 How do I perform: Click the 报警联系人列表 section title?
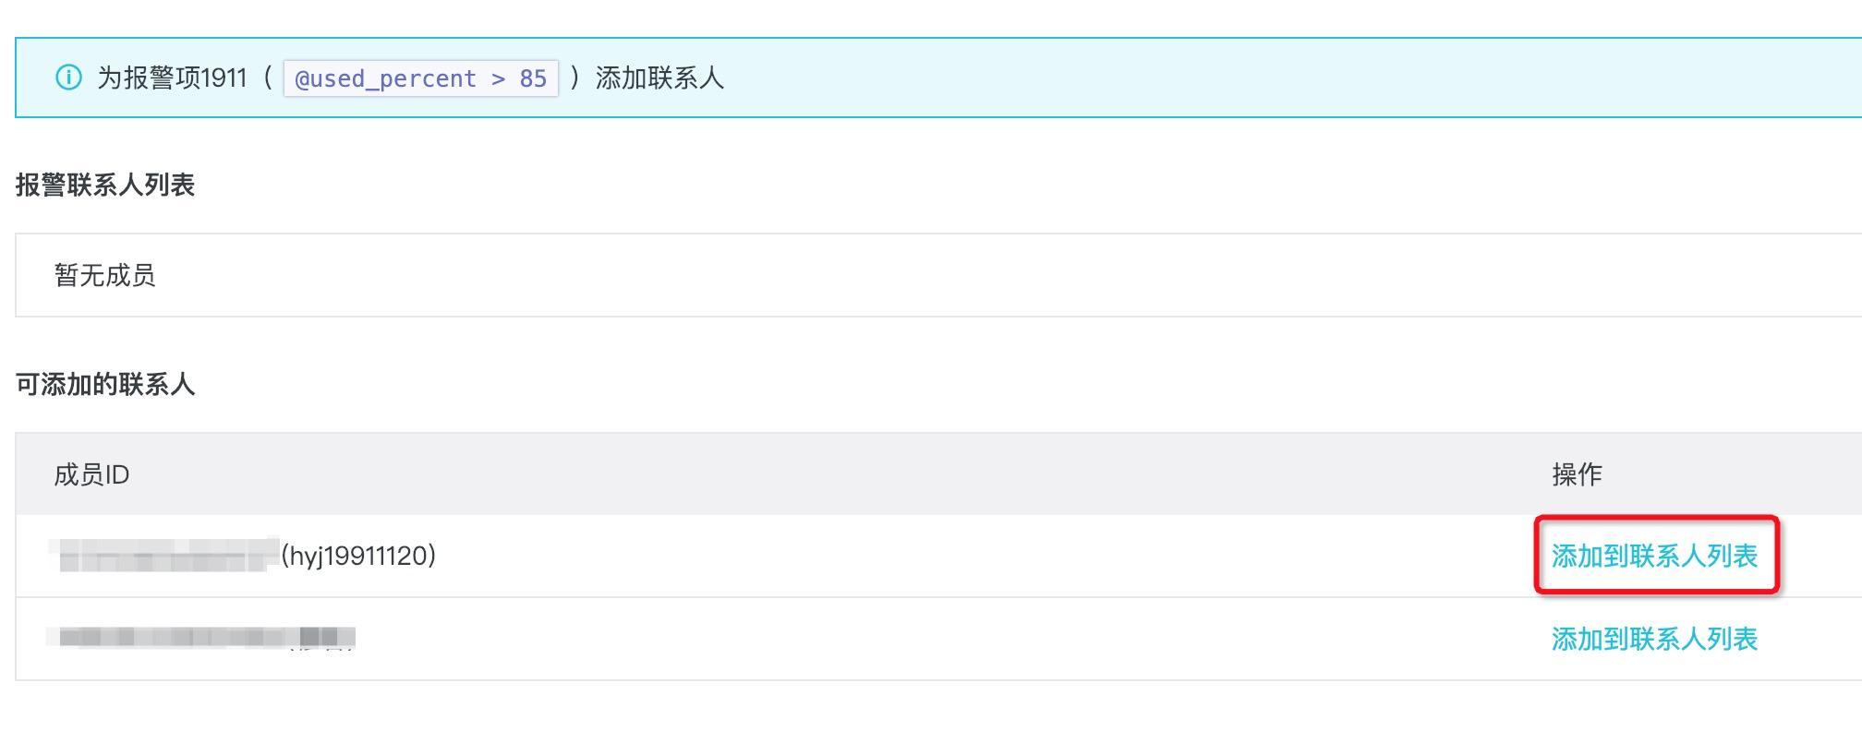click(104, 185)
